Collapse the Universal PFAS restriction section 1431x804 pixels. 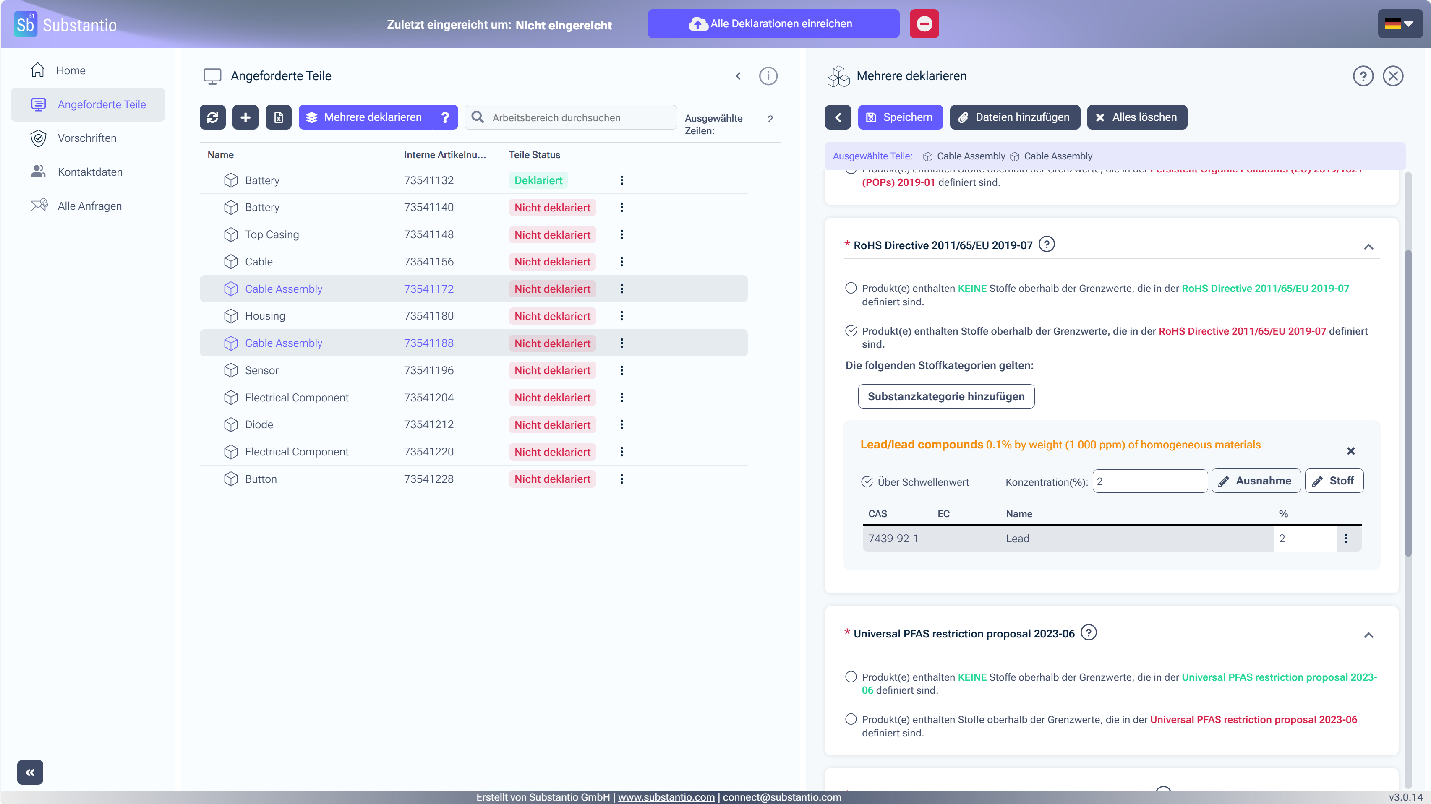coord(1368,635)
